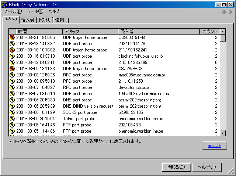Select the icon on the DNS BIND version request row

12,106
